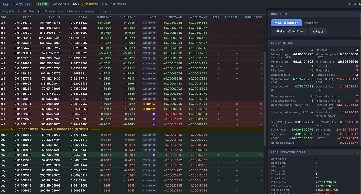Click the Refresh Order Book button
The image size is (361, 194).
click(289, 32)
